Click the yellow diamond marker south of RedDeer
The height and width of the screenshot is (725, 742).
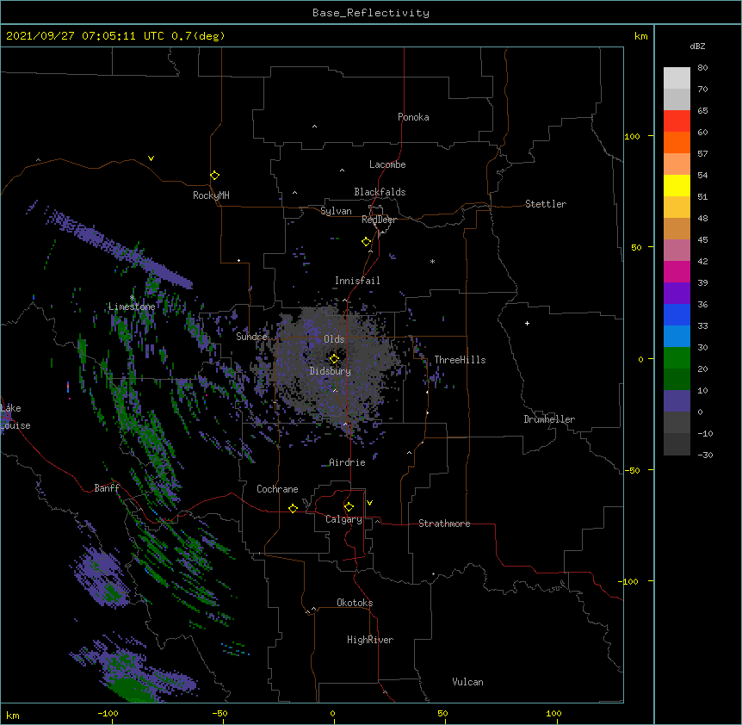pos(366,242)
